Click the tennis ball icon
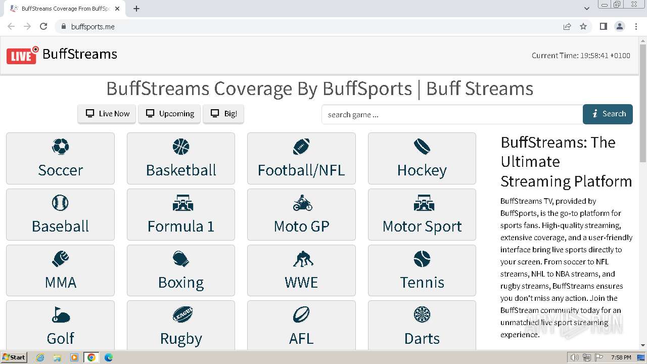Viewport: 647px width, 364px height. click(422, 259)
